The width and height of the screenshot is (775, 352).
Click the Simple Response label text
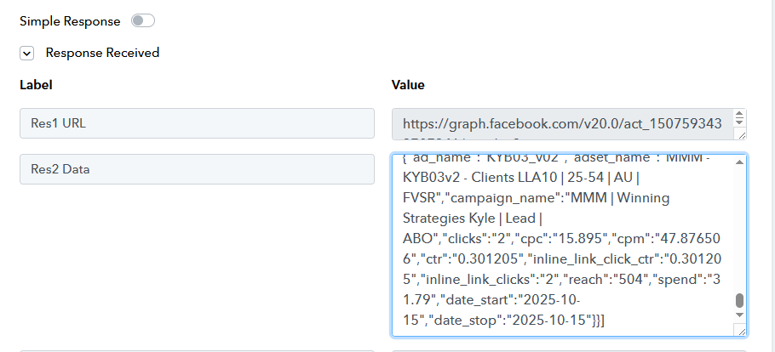click(70, 20)
